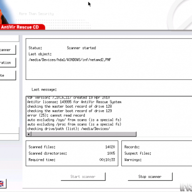Open the Virus scanner tab on the left
The width and height of the screenshot is (192, 192).
(8, 50)
